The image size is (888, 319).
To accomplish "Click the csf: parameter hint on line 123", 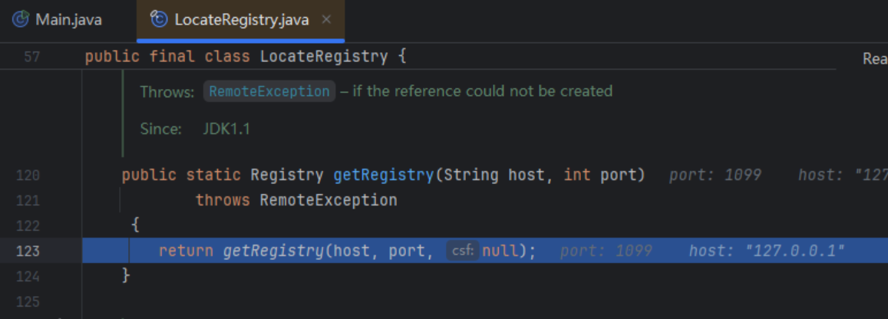I will (x=462, y=251).
